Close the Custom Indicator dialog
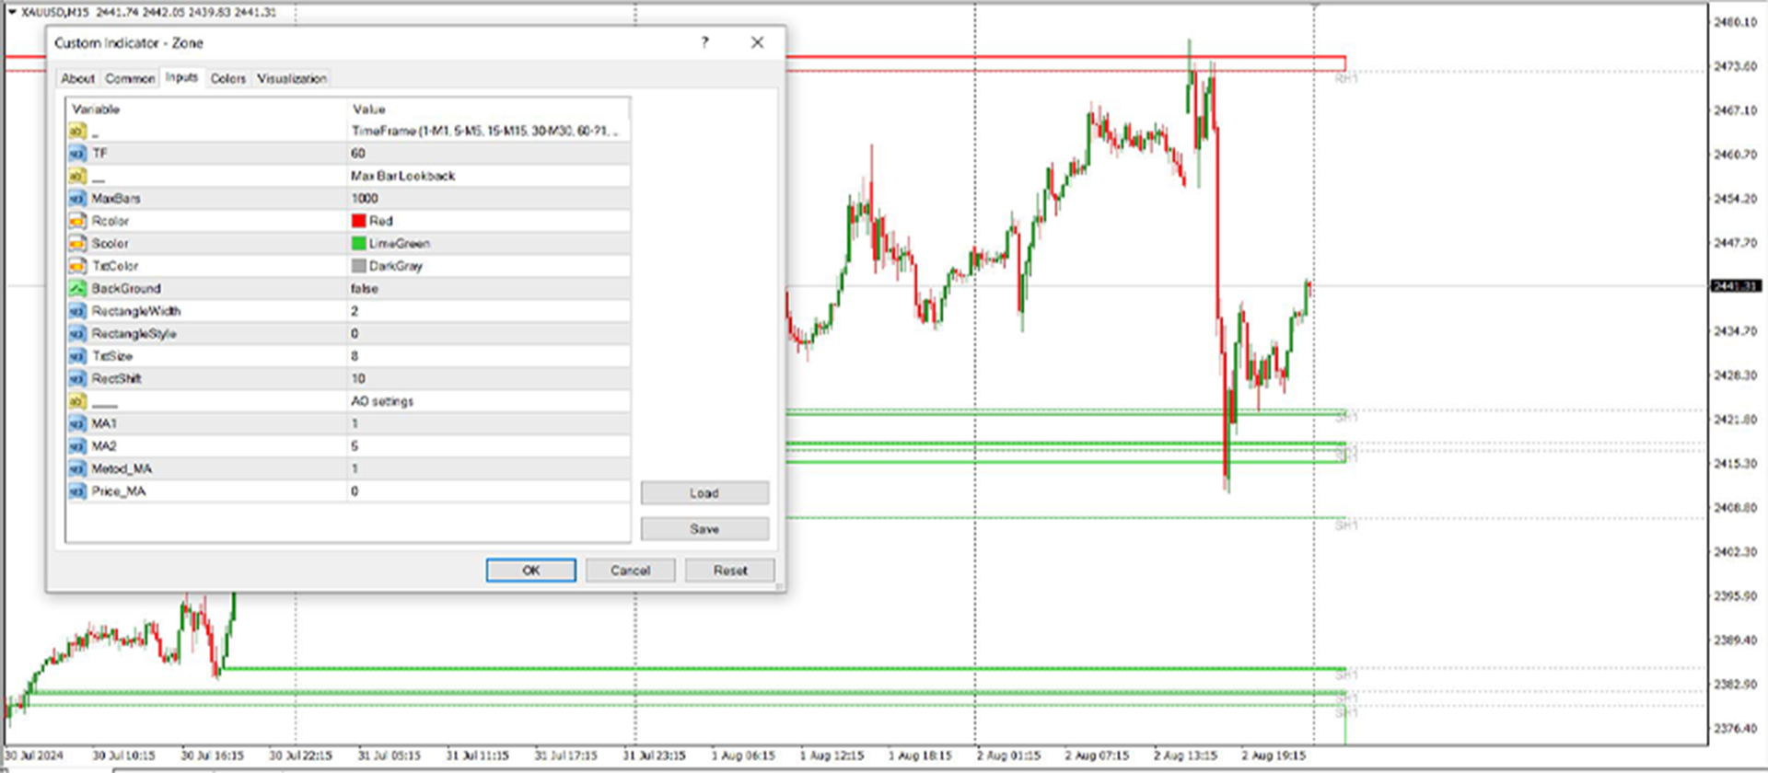 pos(757,42)
